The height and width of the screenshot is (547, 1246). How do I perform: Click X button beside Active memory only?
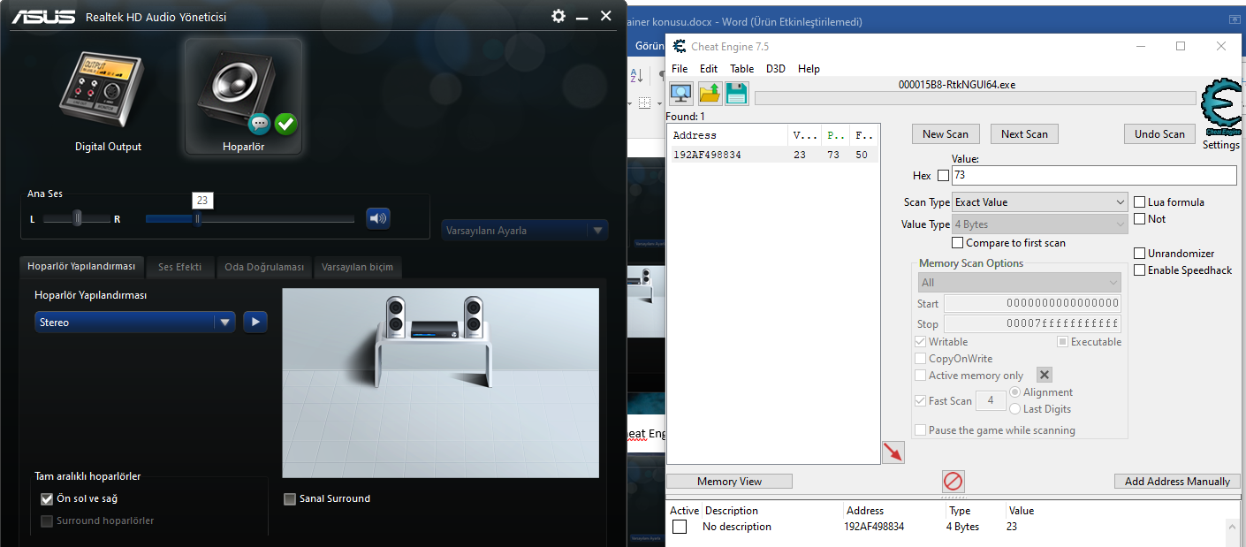tap(1044, 376)
